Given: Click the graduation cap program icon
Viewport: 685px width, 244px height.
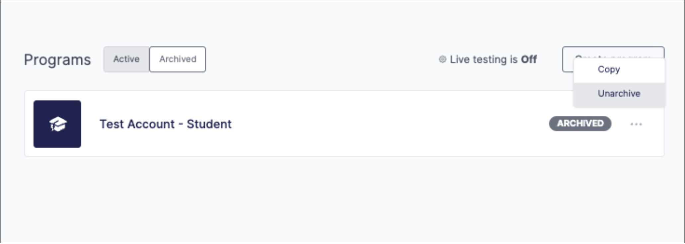Looking at the screenshot, I should [58, 124].
